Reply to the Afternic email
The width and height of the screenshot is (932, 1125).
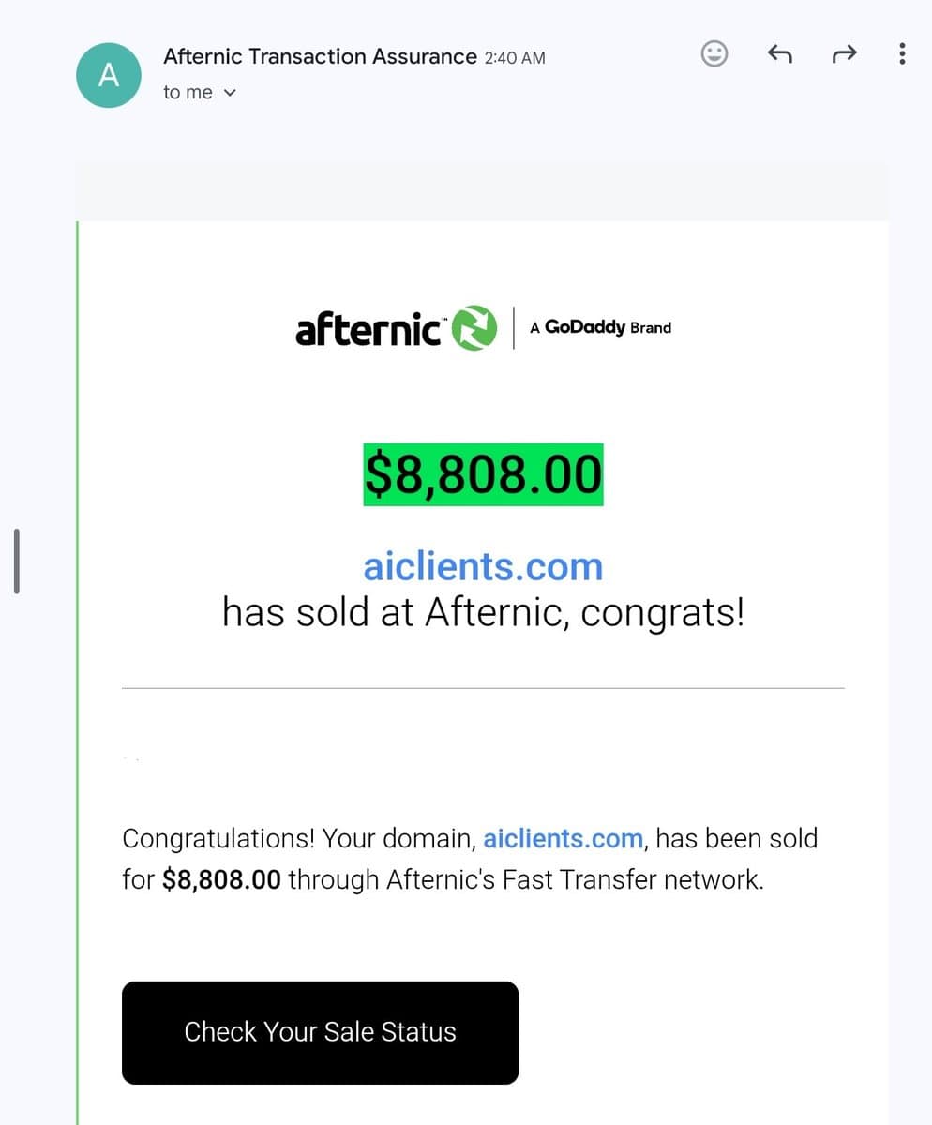pos(780,54)
